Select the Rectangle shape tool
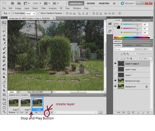The width and height of the screenshot is (155, 131). pos(4,94)
